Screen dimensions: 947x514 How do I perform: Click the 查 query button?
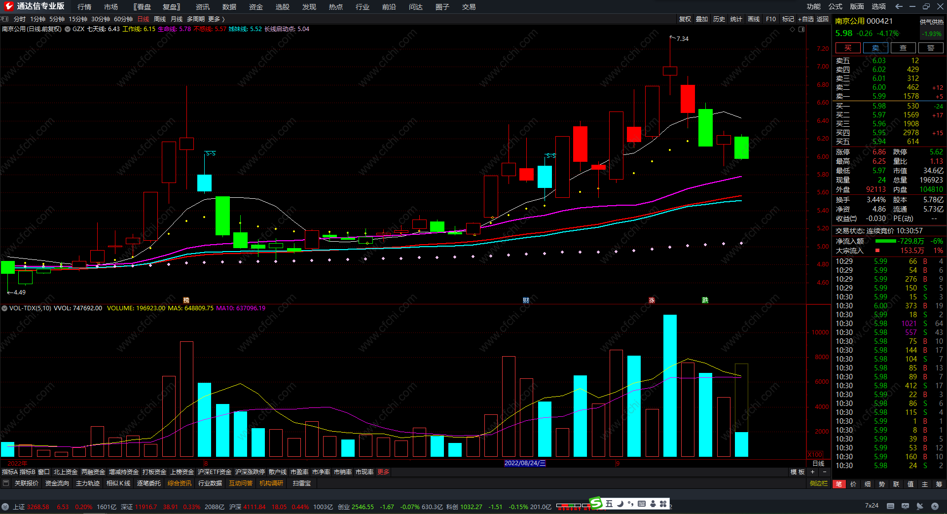pyautogui.click(x=903, y=48)
